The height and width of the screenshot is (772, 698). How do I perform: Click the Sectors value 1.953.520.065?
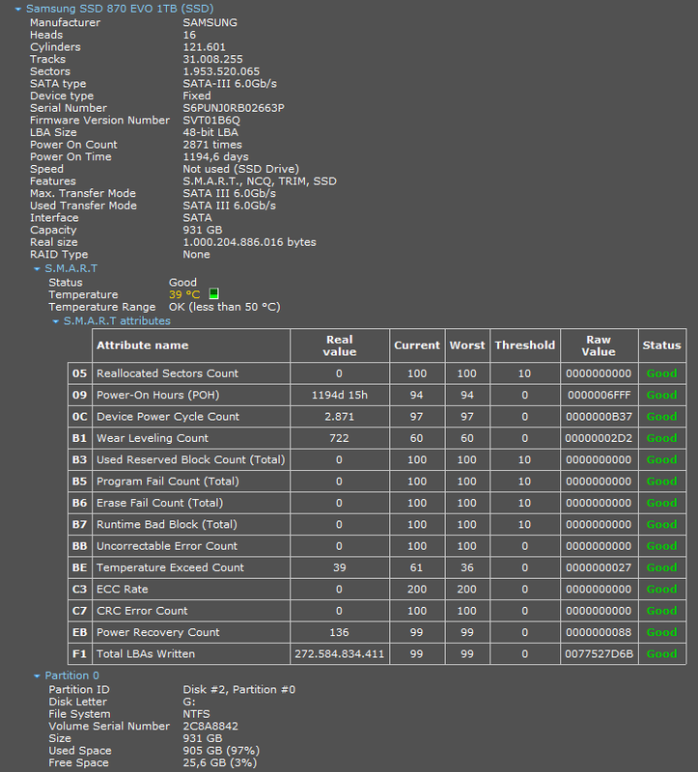[221, 71]
